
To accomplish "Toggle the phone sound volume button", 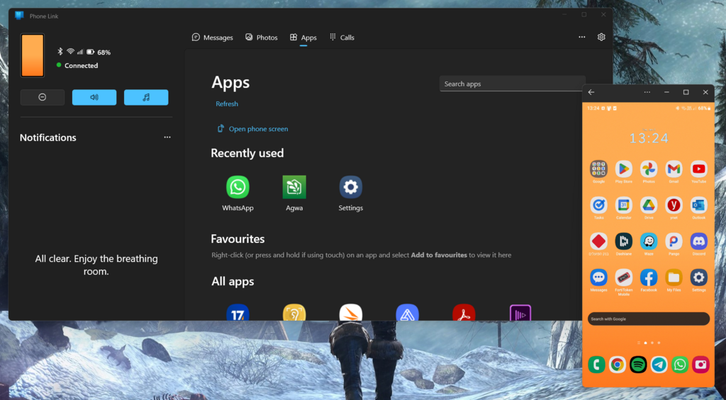I will coord(94,97).
